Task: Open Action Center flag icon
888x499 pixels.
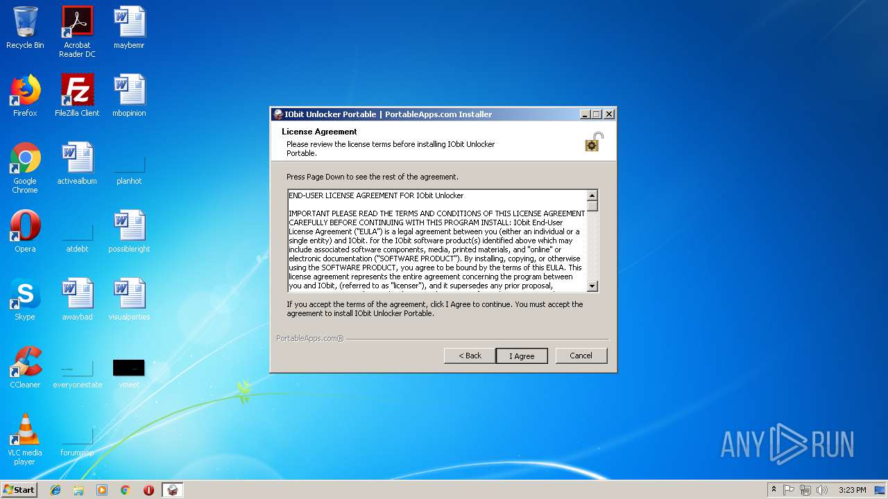Action: [789, 490]
